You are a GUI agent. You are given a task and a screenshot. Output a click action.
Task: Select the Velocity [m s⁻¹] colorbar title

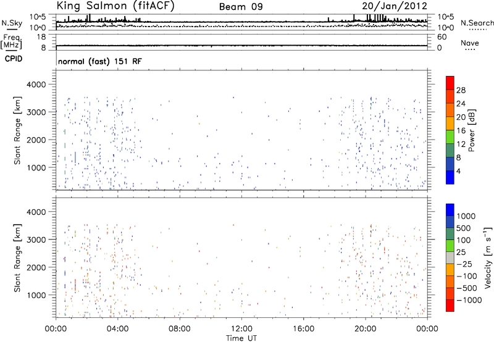487,257
